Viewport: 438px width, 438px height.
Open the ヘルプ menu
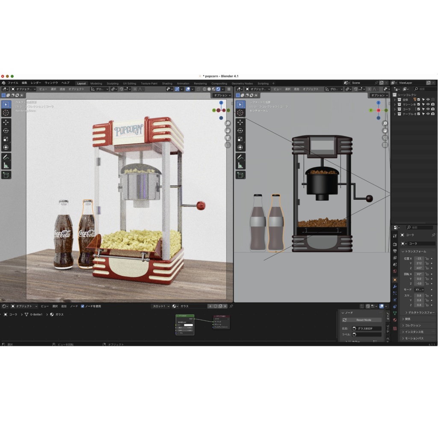pos(65,83)
